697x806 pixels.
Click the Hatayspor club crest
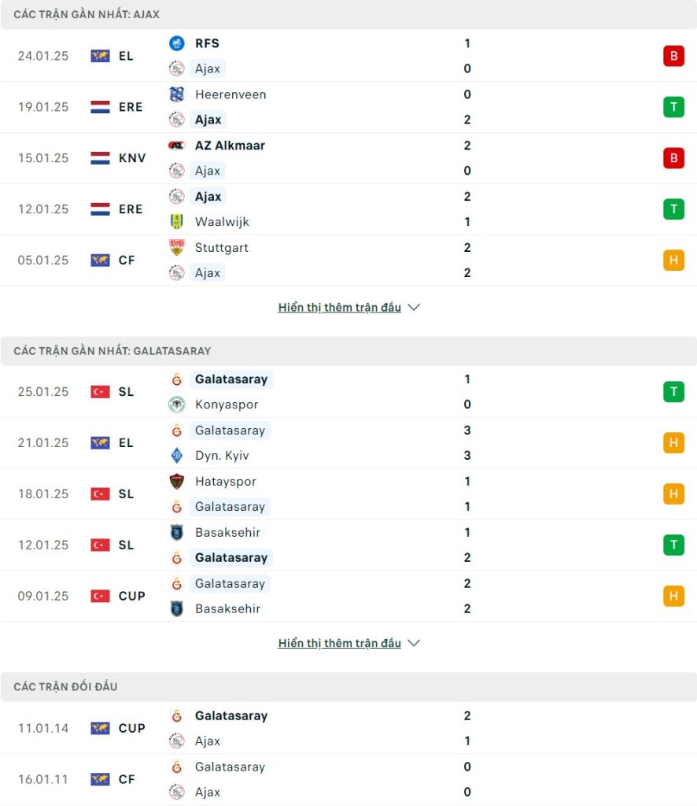[x=177, y=481]
